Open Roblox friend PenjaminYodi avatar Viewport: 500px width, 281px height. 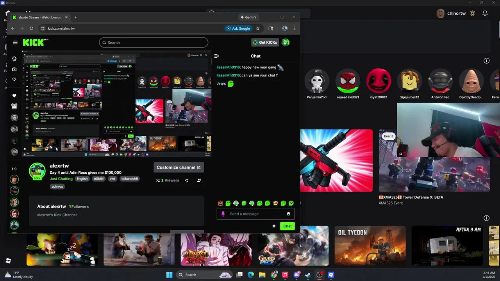pos(317,81)
